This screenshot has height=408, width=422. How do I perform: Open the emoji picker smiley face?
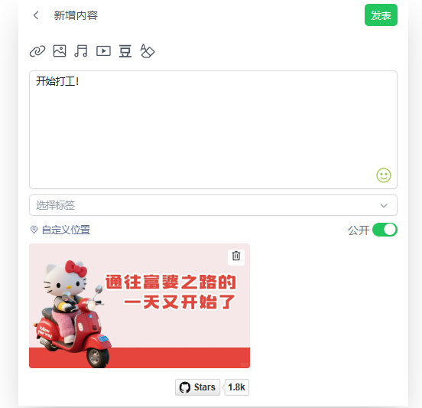pyautogui.click(x=384, y=175)
